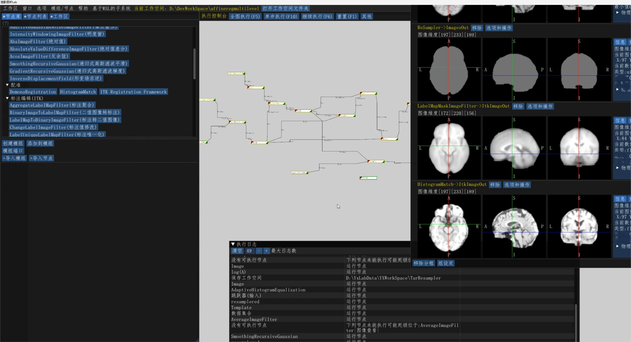Screen dimensions: 631x342
Task: Add IntensityWindowingImageFilter(明度窗) node
Action: 57,34
